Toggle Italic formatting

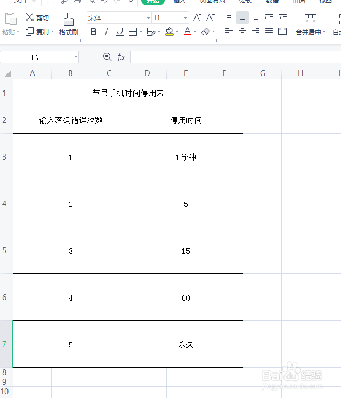click(x=106, y=32)
